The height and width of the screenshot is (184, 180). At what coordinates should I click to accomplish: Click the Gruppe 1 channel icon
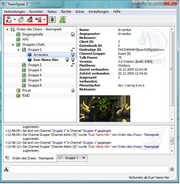tap(24, 50)
